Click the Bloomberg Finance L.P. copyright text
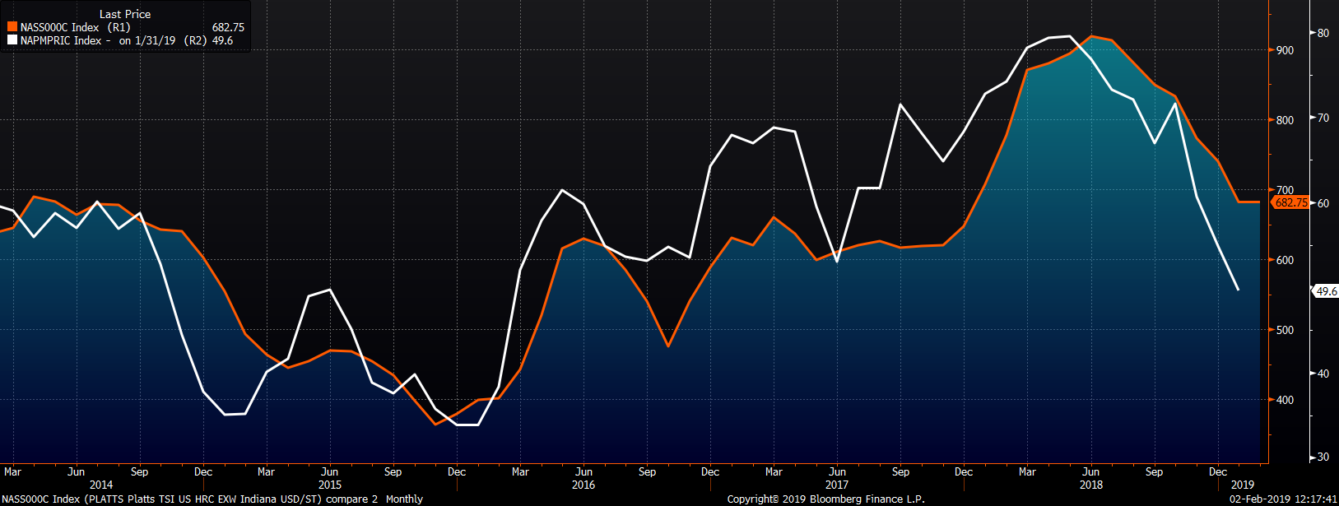Screen dimensions: 1339x506 pos(825,499)
